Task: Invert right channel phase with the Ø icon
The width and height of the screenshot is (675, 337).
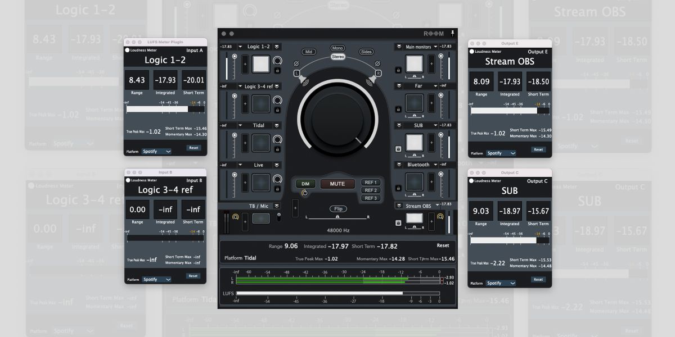Action: pyautogui.click(x=378, y=63)
